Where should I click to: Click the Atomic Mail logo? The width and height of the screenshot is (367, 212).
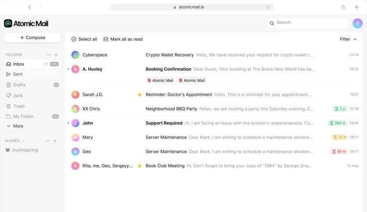coord(26,23)
